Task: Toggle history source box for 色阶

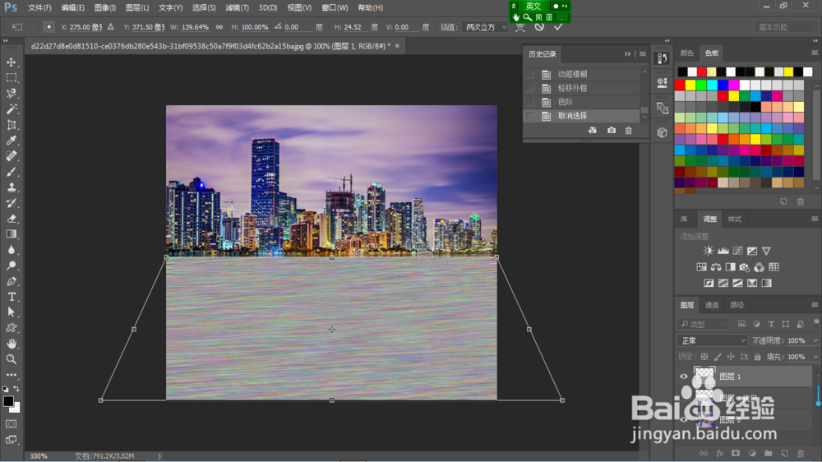Action: coord(530,102)
